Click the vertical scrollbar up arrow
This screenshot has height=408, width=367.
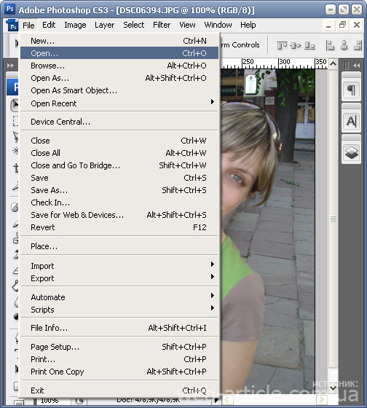click(x=334, y=64)
